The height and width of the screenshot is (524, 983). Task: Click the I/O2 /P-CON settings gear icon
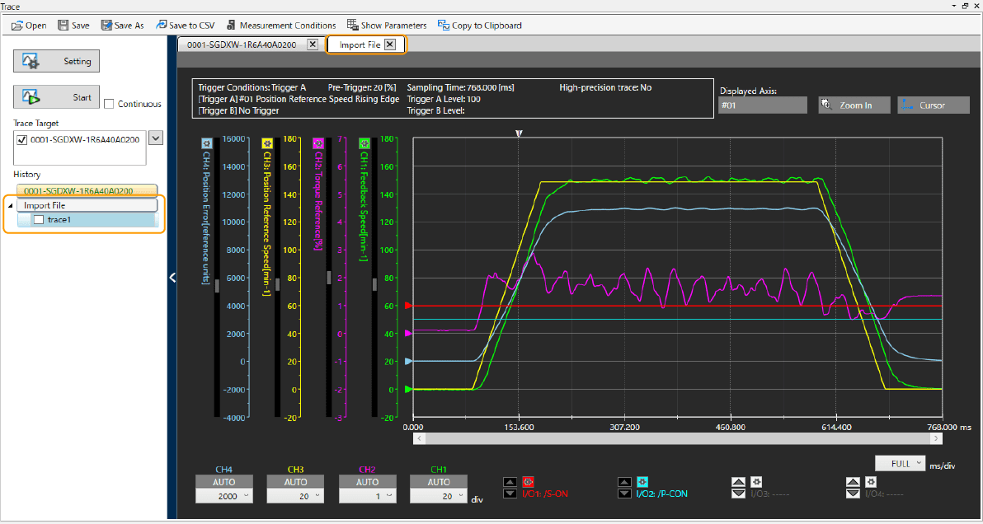click(642, 481)
